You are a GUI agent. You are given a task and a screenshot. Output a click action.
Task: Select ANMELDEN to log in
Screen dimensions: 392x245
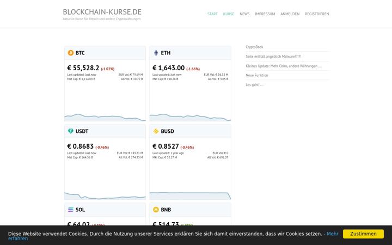(x=290, y=14)
